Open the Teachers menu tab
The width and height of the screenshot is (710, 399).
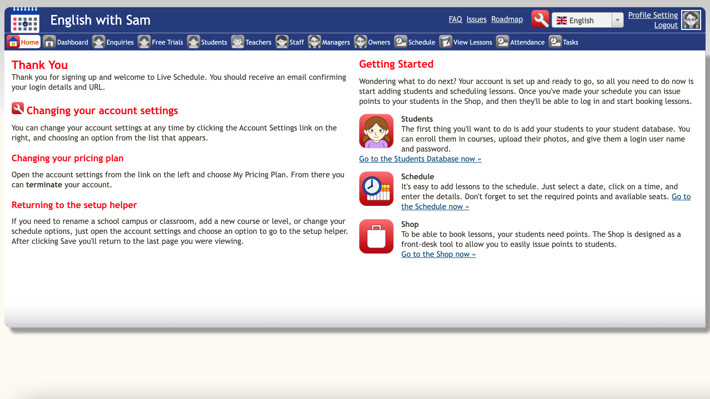coord(258,42)
